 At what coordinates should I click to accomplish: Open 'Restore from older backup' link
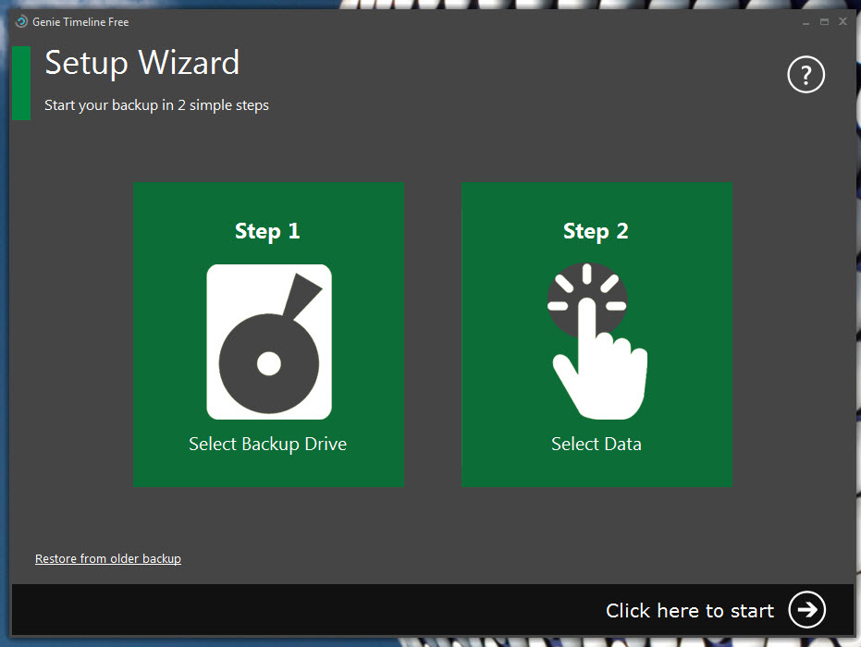108,558
